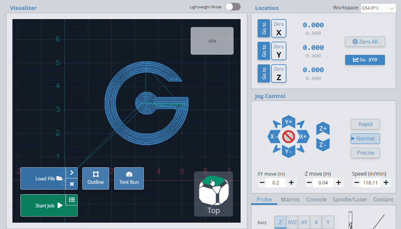The image size is (401, 229).
Task: Click the Load File button
Action: point(43,178)
